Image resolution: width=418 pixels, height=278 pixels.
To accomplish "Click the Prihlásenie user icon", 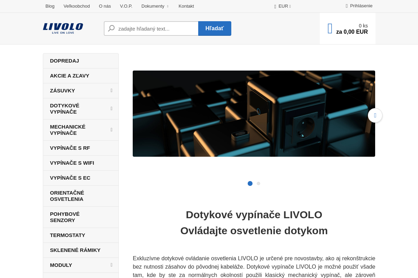I will pyautogui.click(x=346, y=6).
